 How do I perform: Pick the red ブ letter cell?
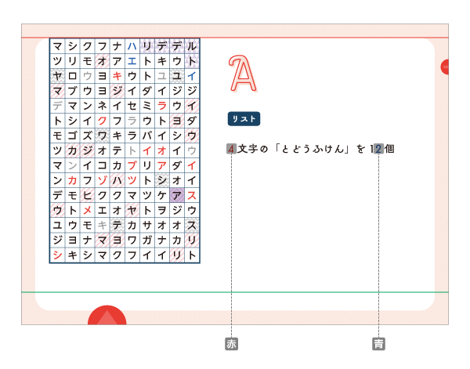pyautogui.click(x=132, y=165)
